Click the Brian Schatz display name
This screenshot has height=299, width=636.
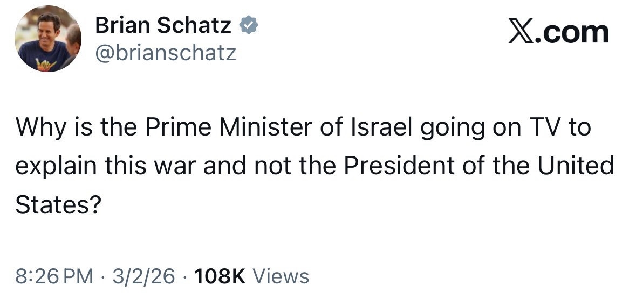(x=163, y=25)
